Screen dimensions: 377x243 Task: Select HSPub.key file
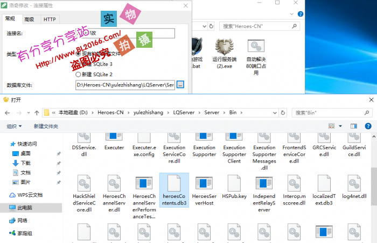tap(234, 187)
